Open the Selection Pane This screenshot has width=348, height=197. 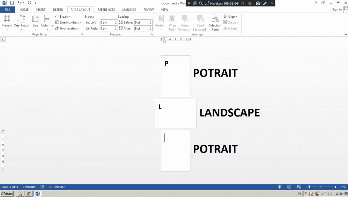pos(215,23)
